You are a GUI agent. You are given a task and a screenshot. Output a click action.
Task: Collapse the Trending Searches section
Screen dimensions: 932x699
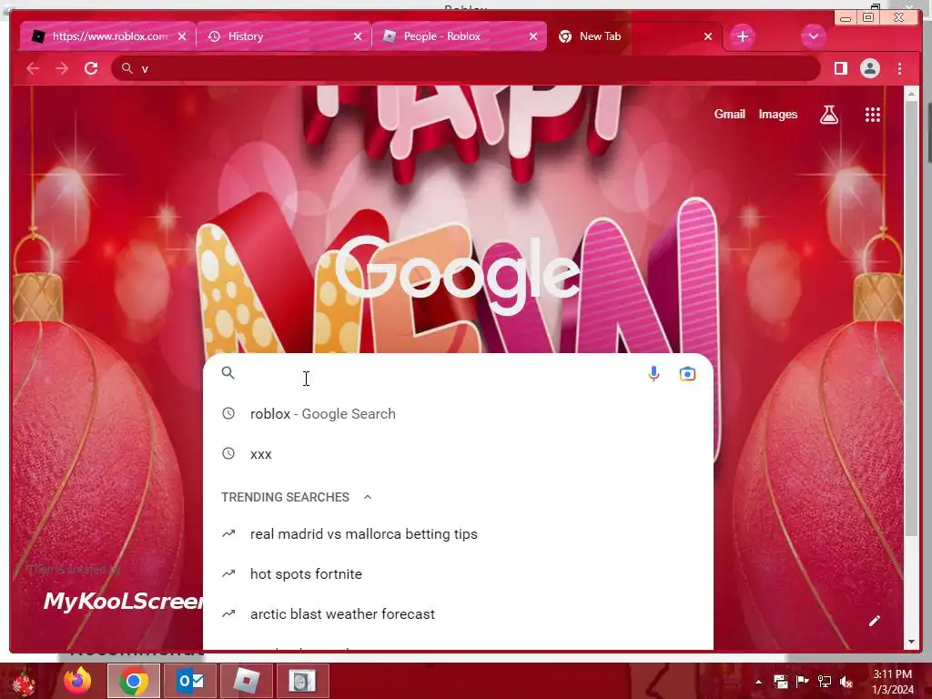click(368, 497)
